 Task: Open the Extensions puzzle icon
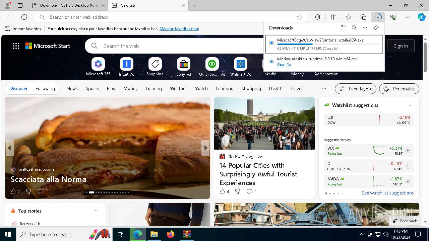[x=317, y=17]
